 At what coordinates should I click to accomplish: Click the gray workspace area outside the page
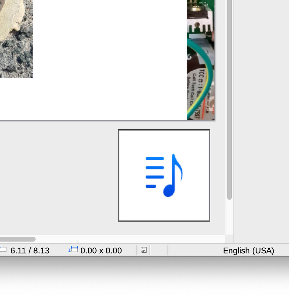59,178
